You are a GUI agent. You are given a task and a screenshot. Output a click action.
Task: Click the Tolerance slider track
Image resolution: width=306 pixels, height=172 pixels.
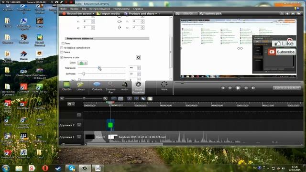(102, 68)
